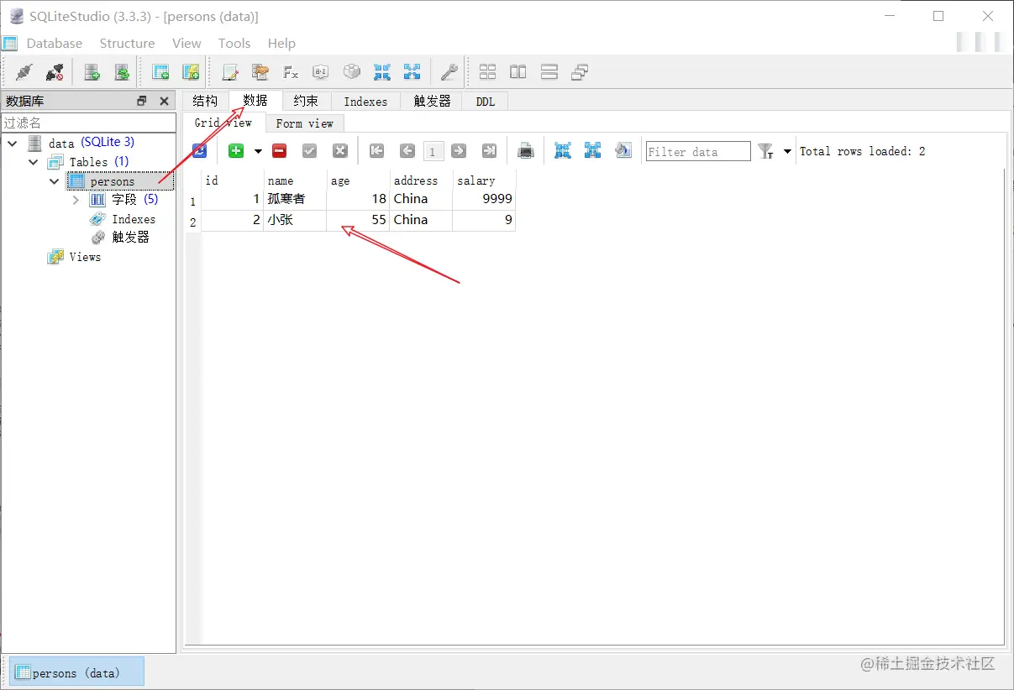The image size is (1014, 690).
Task: Collapse the persons table node
Action: click(55, 181)
